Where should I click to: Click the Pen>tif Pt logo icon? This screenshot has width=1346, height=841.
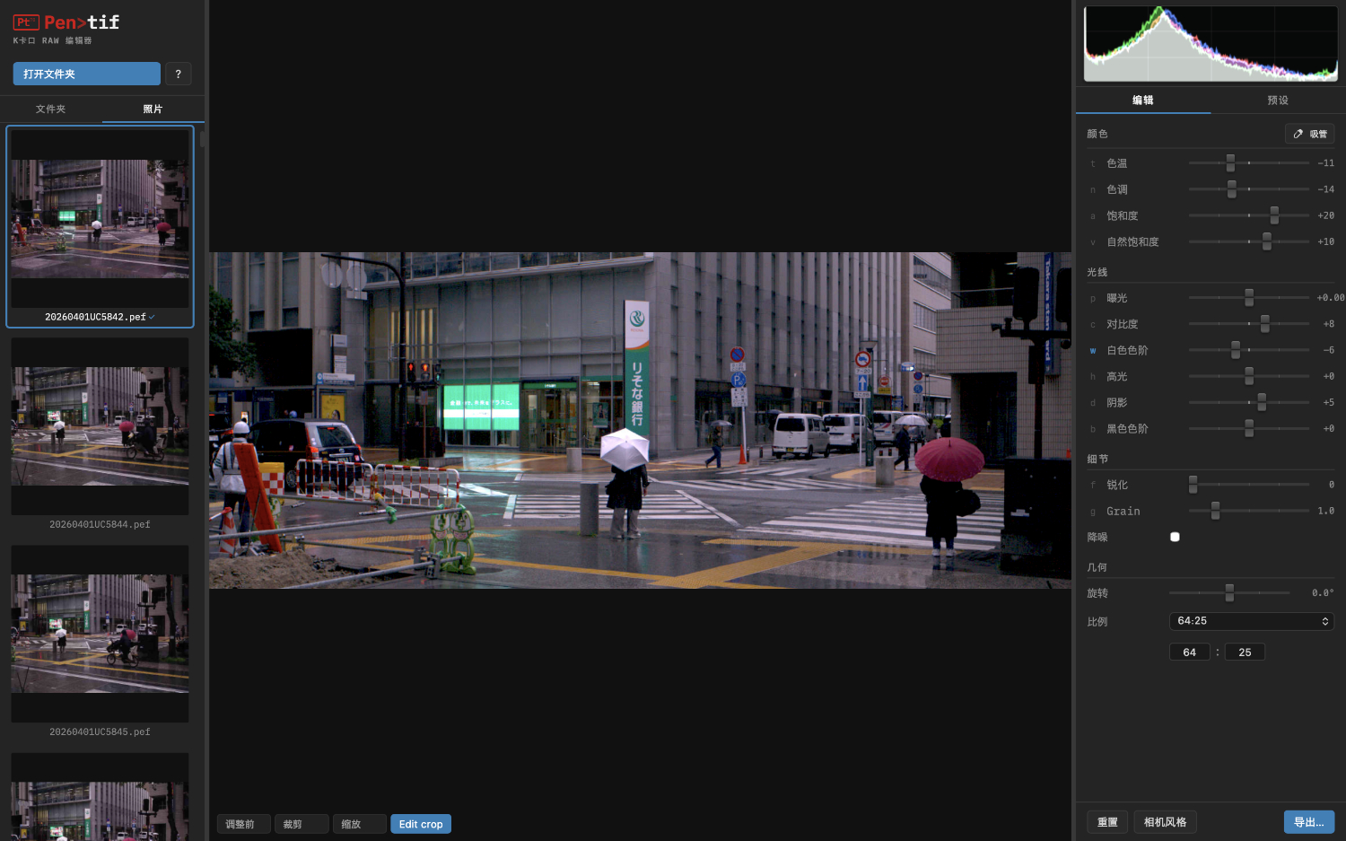pos(25,22)
